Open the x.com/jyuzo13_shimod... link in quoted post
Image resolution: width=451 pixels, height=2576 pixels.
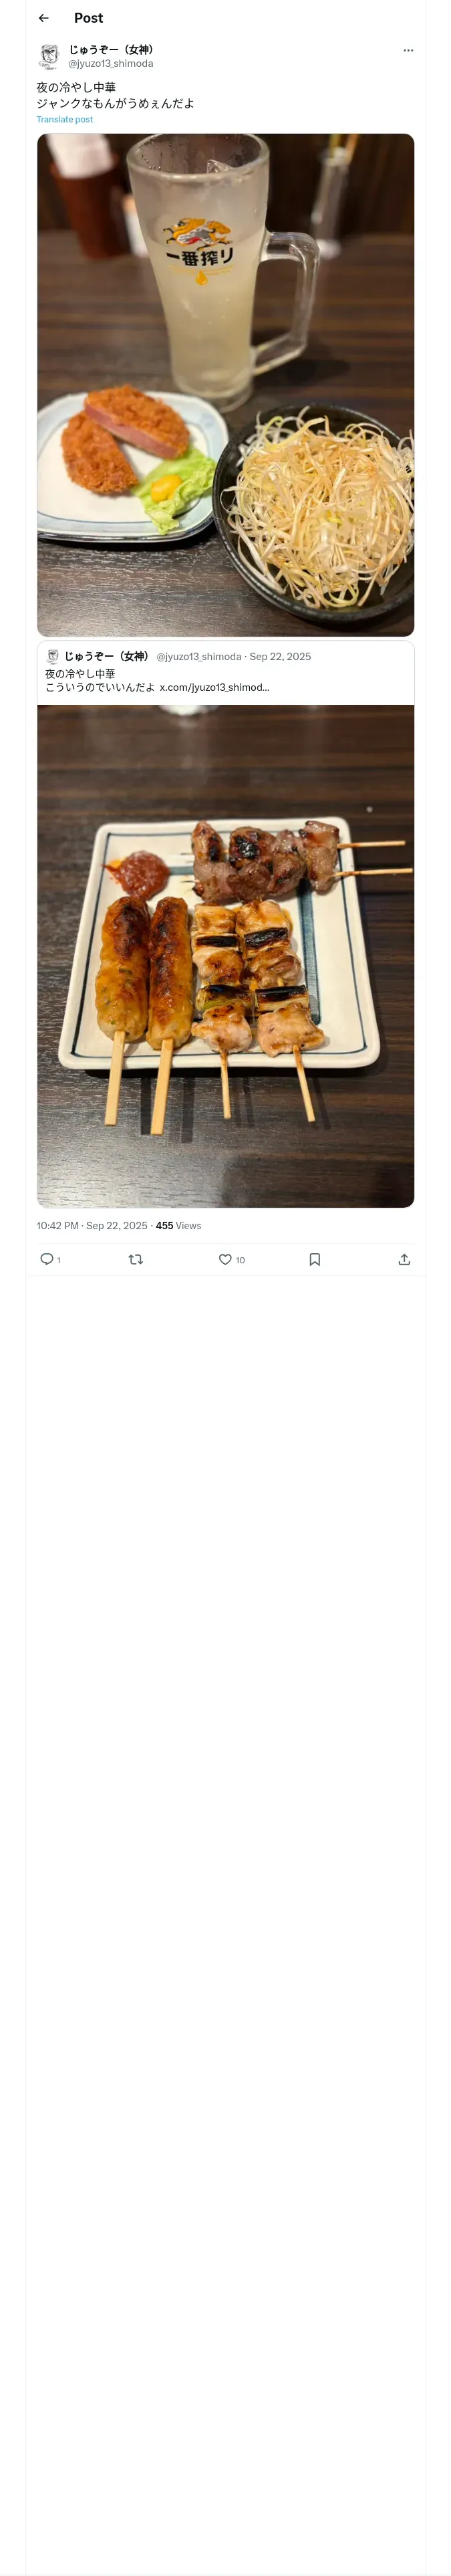tap(214, 687)
